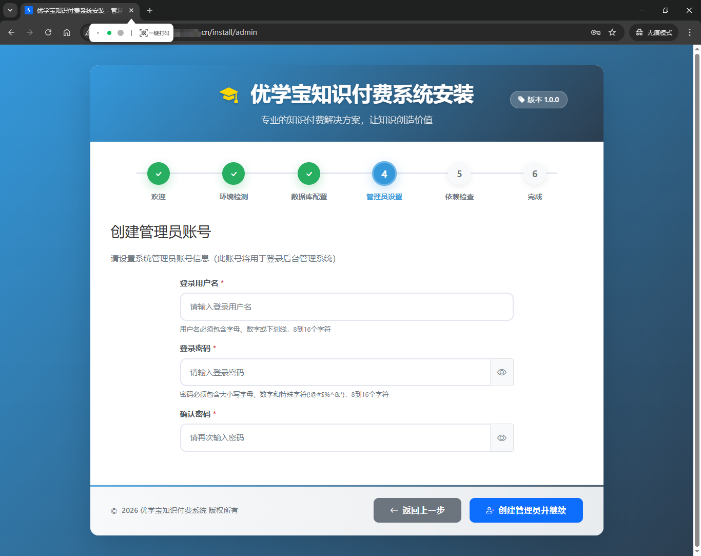Click the browser back arrow
Screen dimensions: 701x556
tap(11, 32)
